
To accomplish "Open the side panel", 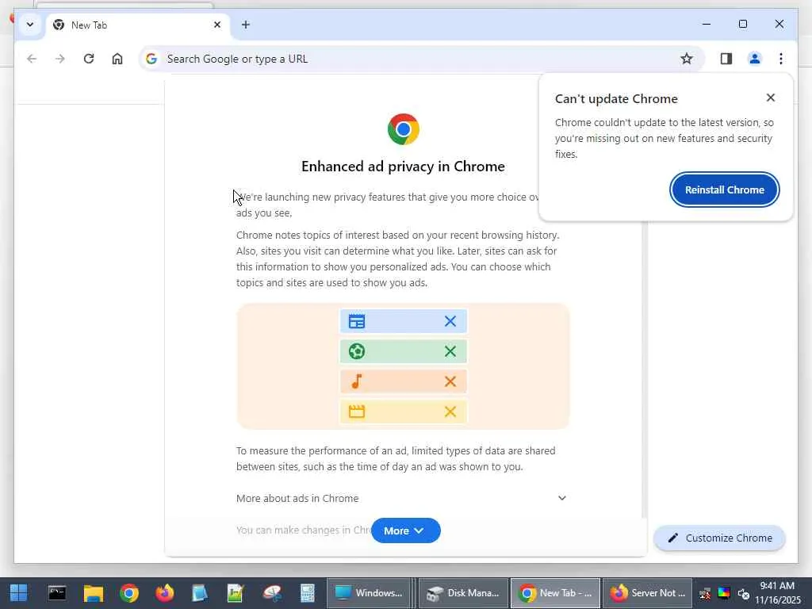I will [x=726, y=59].
